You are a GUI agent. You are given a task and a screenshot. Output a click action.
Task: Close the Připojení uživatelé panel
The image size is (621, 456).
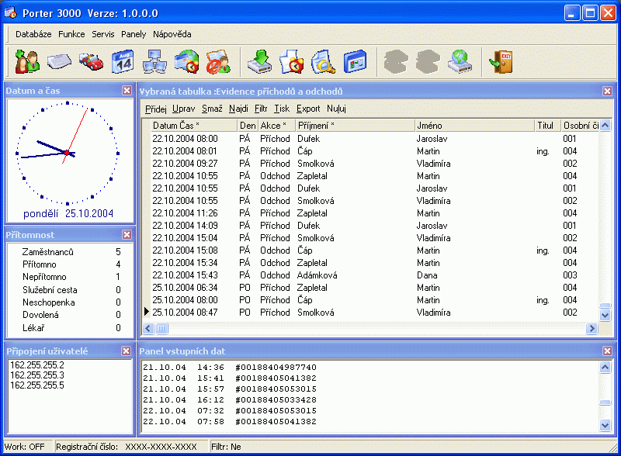(x=126, y=351)
